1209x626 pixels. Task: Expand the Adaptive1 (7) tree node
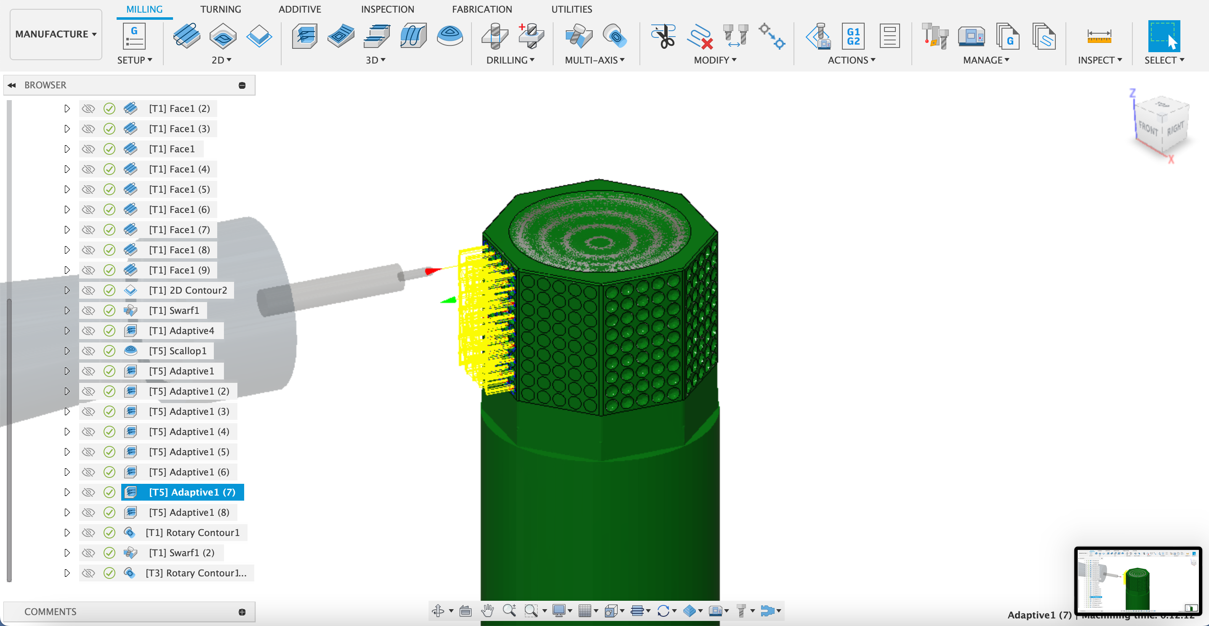67,492
